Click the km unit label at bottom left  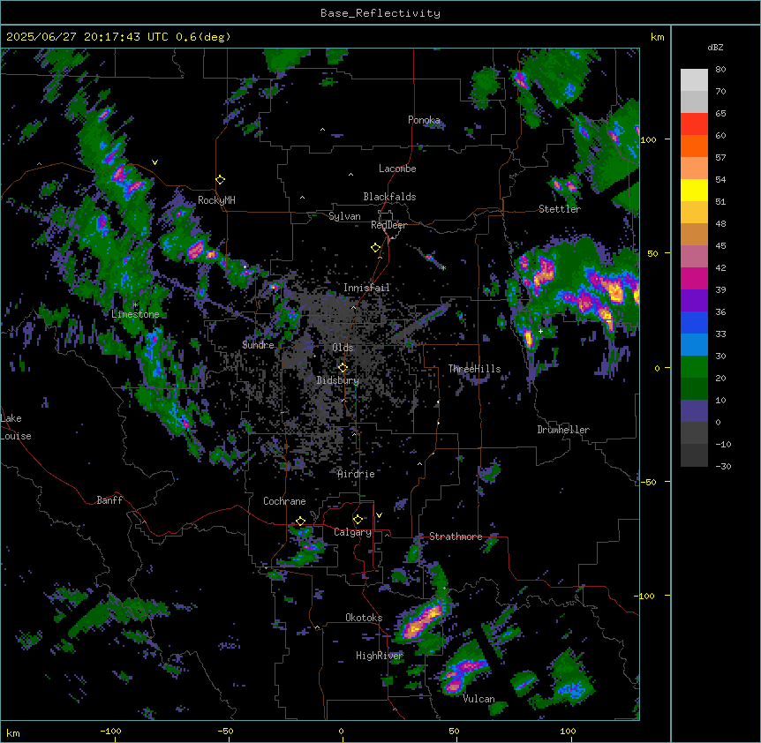13,732
